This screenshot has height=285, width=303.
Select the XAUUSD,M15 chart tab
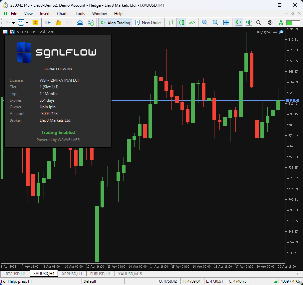click(130, 274)
